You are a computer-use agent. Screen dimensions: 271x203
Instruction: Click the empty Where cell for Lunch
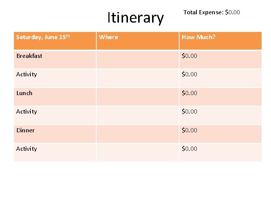[137, 97]
